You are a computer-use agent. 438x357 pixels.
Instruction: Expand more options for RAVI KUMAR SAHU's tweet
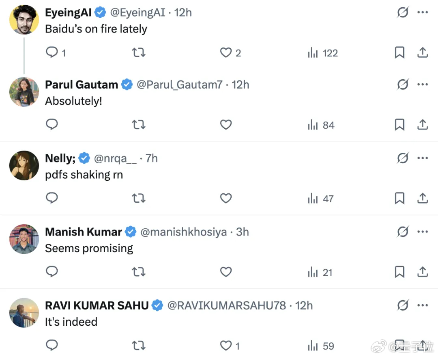click(423, 305)
